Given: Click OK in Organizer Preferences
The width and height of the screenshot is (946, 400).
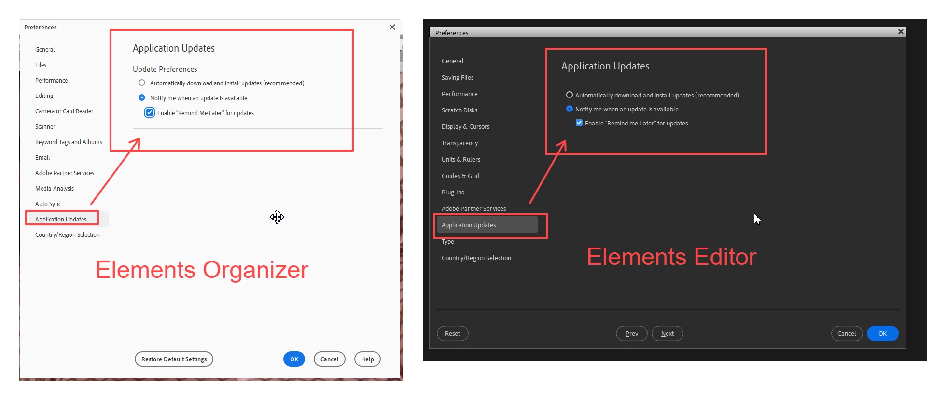Looking at the screenshot, I should [x=294, y=359].
